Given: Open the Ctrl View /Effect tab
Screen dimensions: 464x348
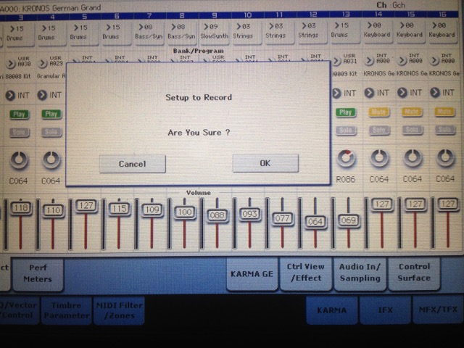Looking at the screenshot, I should point(306,273).
